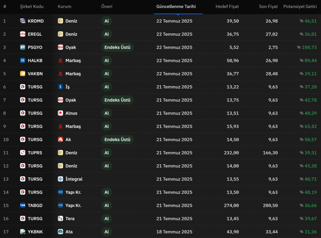The image size is (321, 238).
Task: Click Endeks Üstü badge in Ak row
Action: click(117, 139)
